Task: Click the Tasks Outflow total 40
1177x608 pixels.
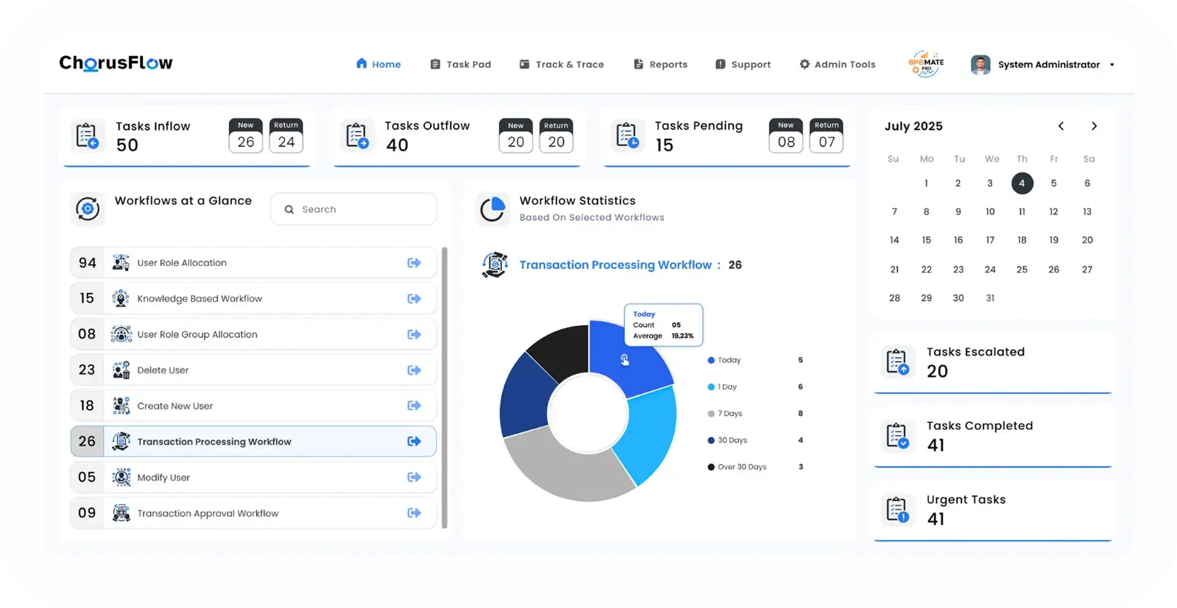Action: pos(397,145)
